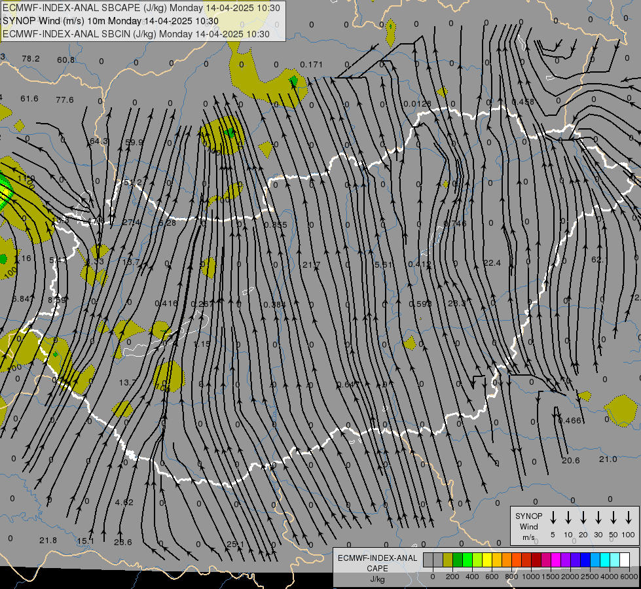Click the 600 tick on CAPE scale
The height and width of the screenshot is (589, 641).
click(492, 577)
